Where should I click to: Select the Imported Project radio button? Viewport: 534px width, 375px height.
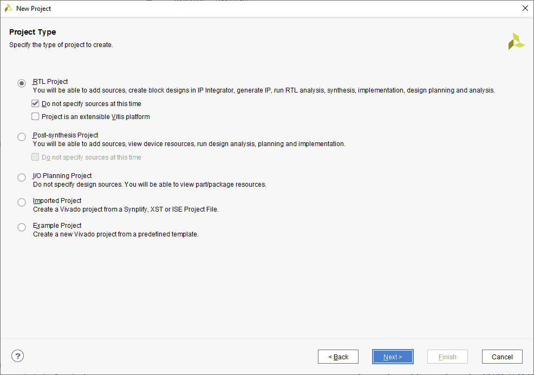(22, 202)
